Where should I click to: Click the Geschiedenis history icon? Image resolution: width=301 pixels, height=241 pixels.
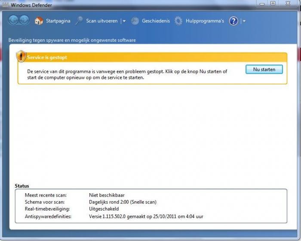pos(135,21)
